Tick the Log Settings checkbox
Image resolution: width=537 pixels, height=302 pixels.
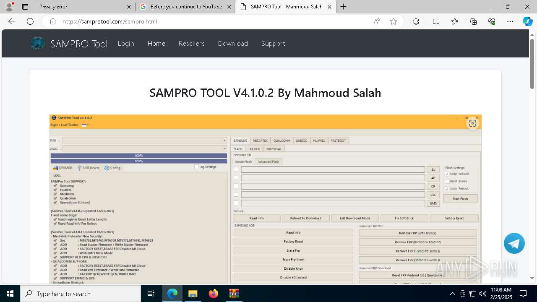pos(196,167)
